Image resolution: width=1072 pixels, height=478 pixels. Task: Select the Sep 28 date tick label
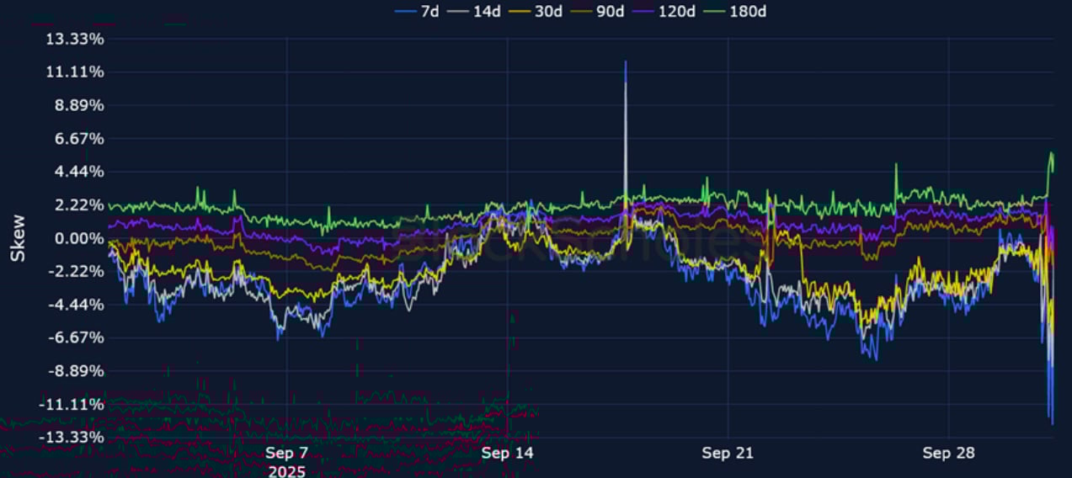pyautogui.click(x=948, y=454)
